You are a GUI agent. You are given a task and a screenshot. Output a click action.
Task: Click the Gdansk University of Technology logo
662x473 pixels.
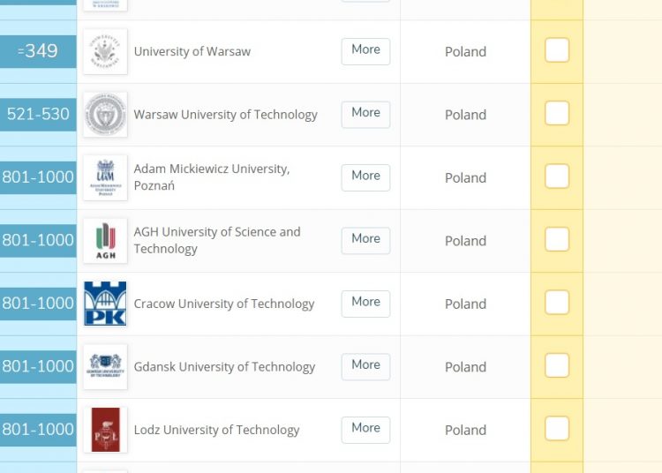pos(105,367)
